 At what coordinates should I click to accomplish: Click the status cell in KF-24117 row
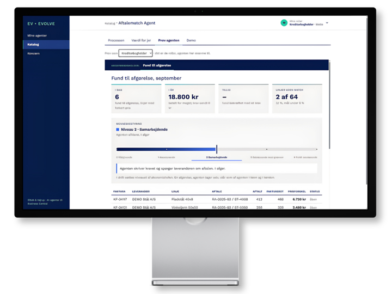(313, 199)
